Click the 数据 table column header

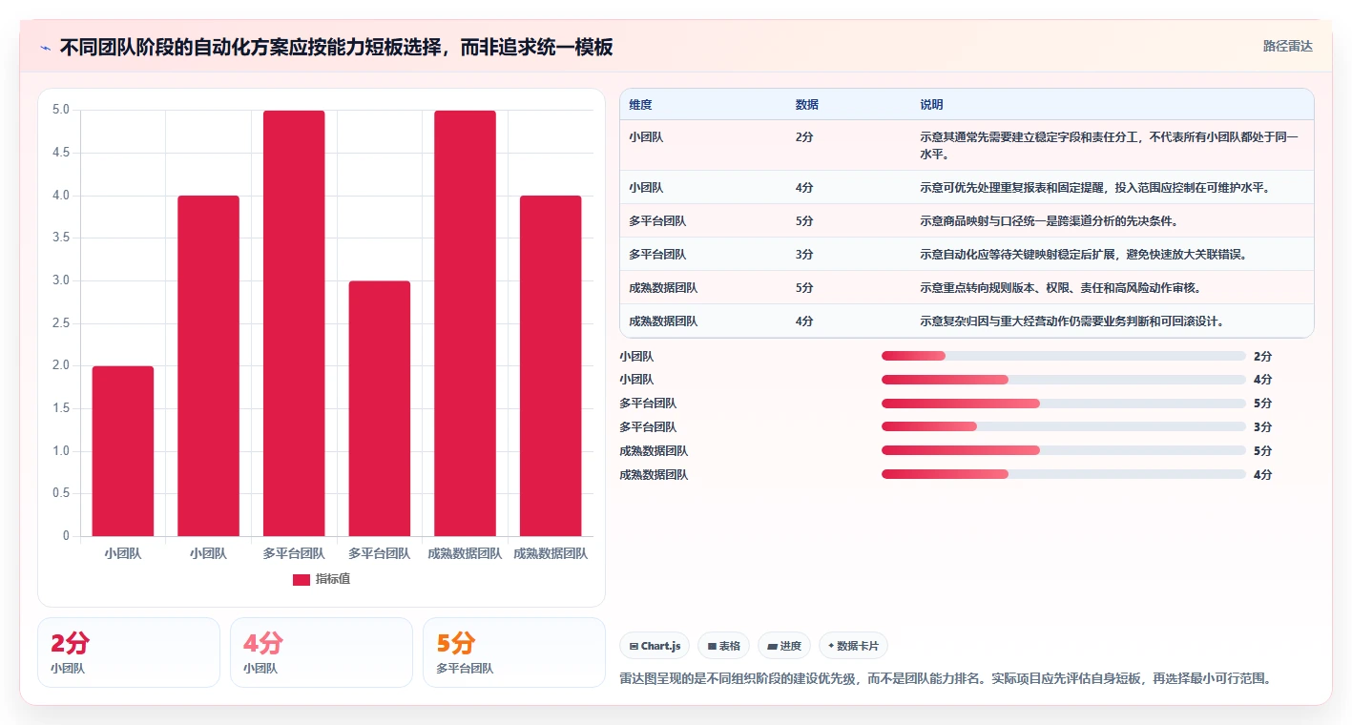[x=806, y=105]
